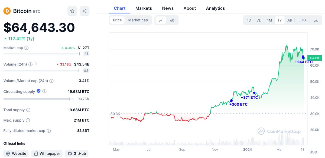Click the $64,643.30 price text
325x158 pixels.
[x=39, y=28]
